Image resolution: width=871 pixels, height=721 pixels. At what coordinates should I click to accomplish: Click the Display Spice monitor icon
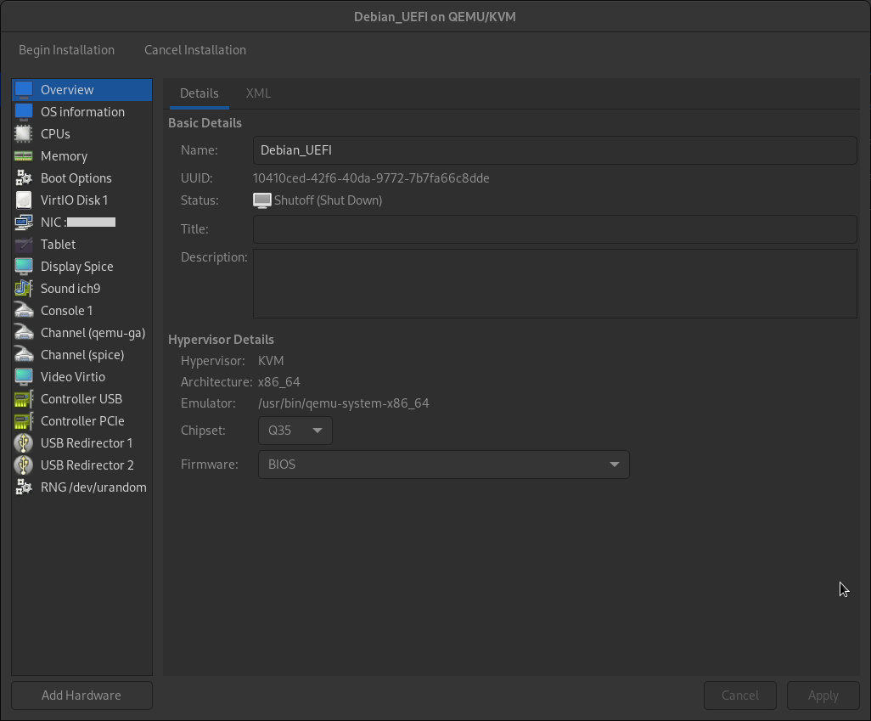(x=24, y=267)
